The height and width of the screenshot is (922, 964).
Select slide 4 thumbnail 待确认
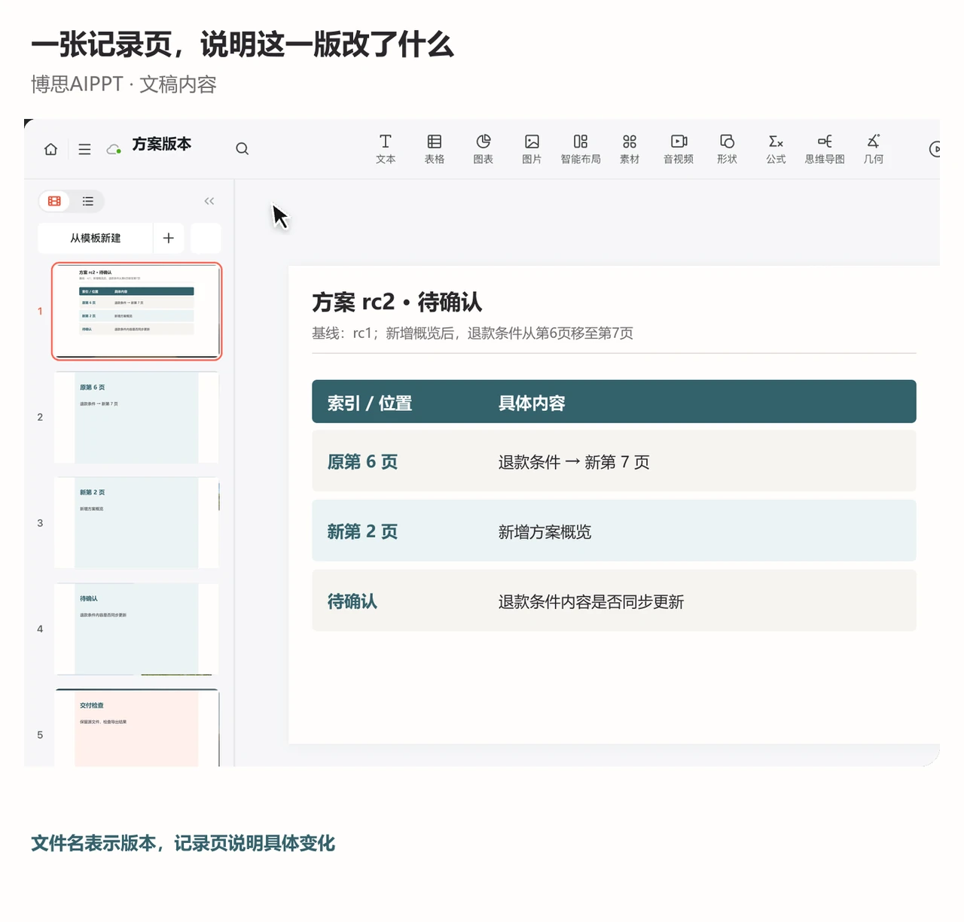pyautogui.click(x=136, y=629)
